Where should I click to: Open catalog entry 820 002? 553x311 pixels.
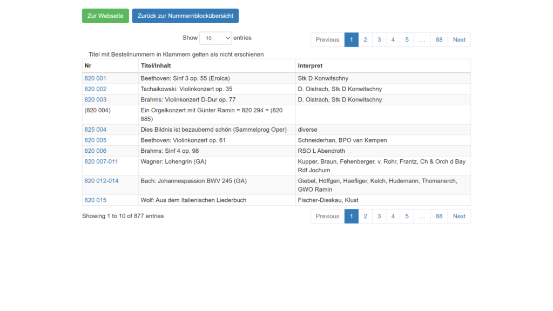point(95,89)
